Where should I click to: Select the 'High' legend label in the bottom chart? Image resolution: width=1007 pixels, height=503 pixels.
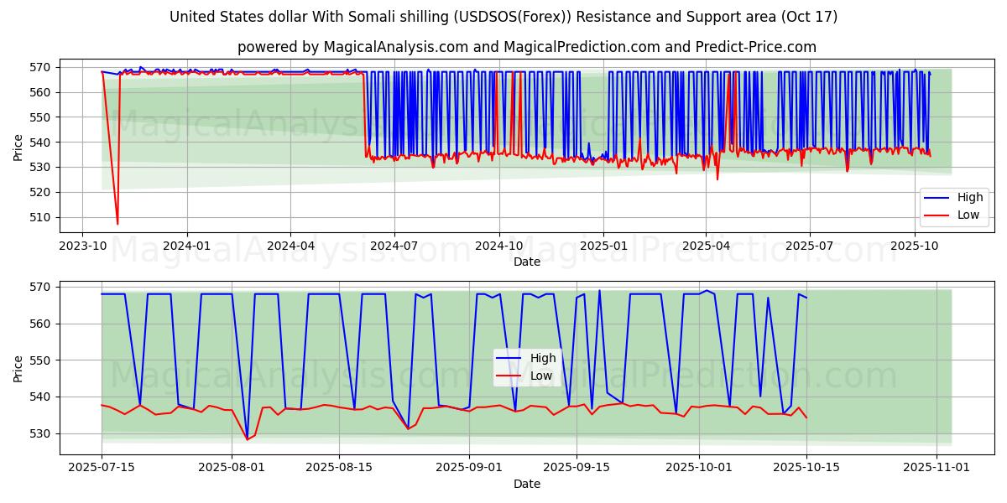pos(542,358)
